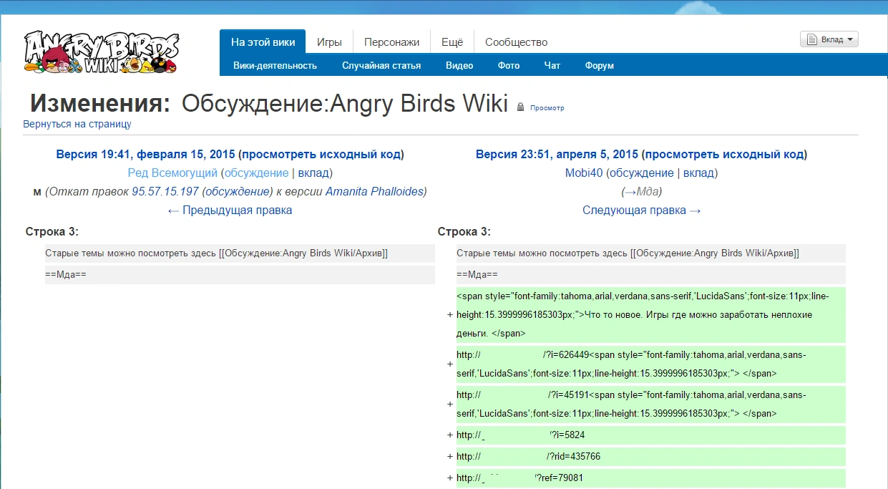The image size is (888, 489).
Task: Go to Предыдущая правка
Action: pos(230,210)
